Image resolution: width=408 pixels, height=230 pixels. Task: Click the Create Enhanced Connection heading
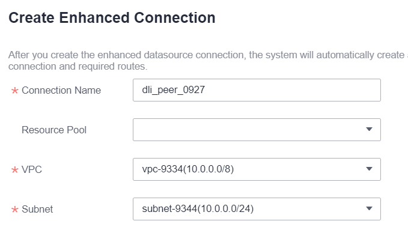(112, 17)
